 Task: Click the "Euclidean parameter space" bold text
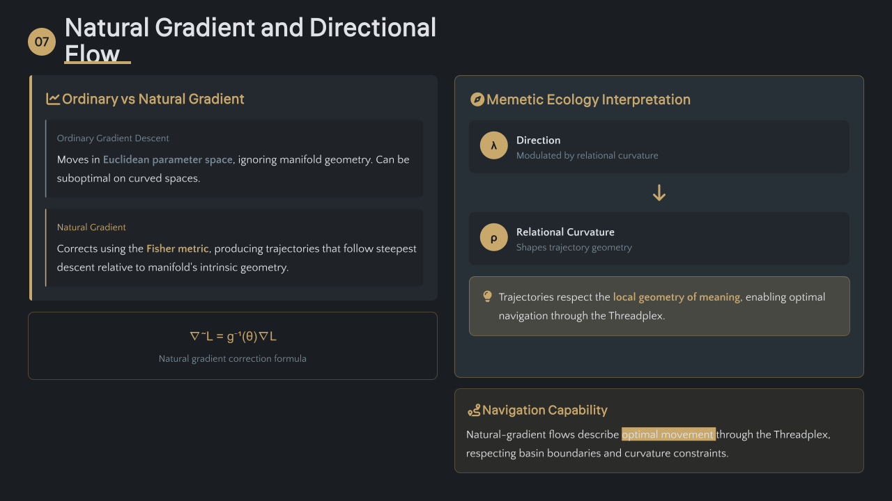(167, 159)
